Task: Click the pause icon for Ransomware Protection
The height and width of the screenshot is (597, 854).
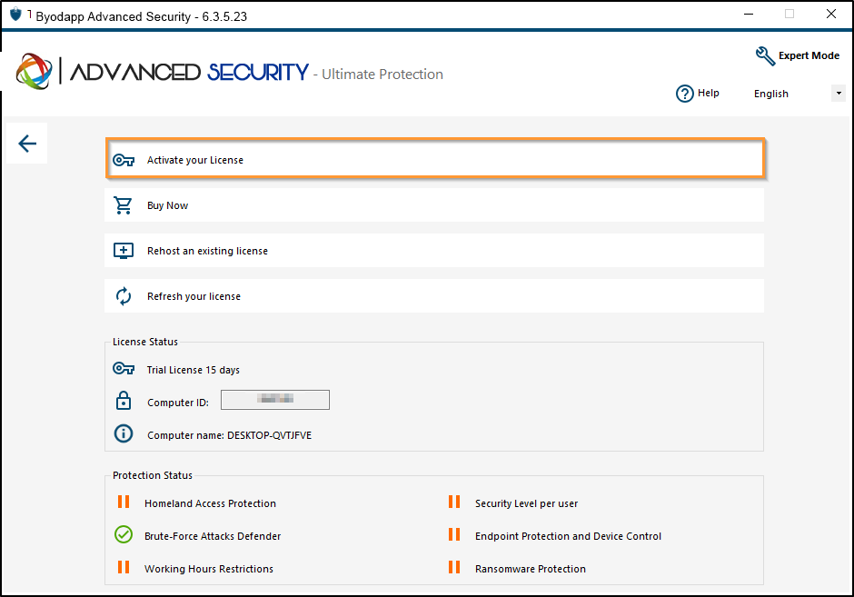Action: (x=454, y=567)
